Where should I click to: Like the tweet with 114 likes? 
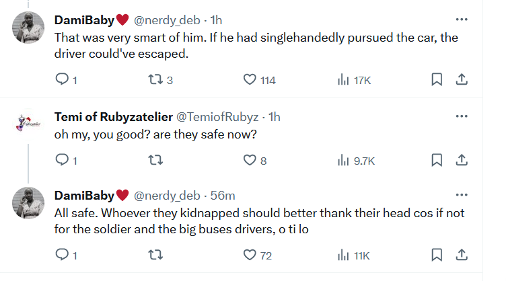coord(250,80)
